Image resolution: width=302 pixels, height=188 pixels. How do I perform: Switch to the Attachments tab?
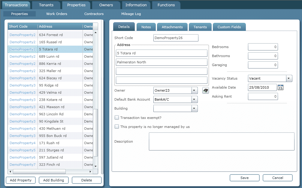click(x=172, y=27)
